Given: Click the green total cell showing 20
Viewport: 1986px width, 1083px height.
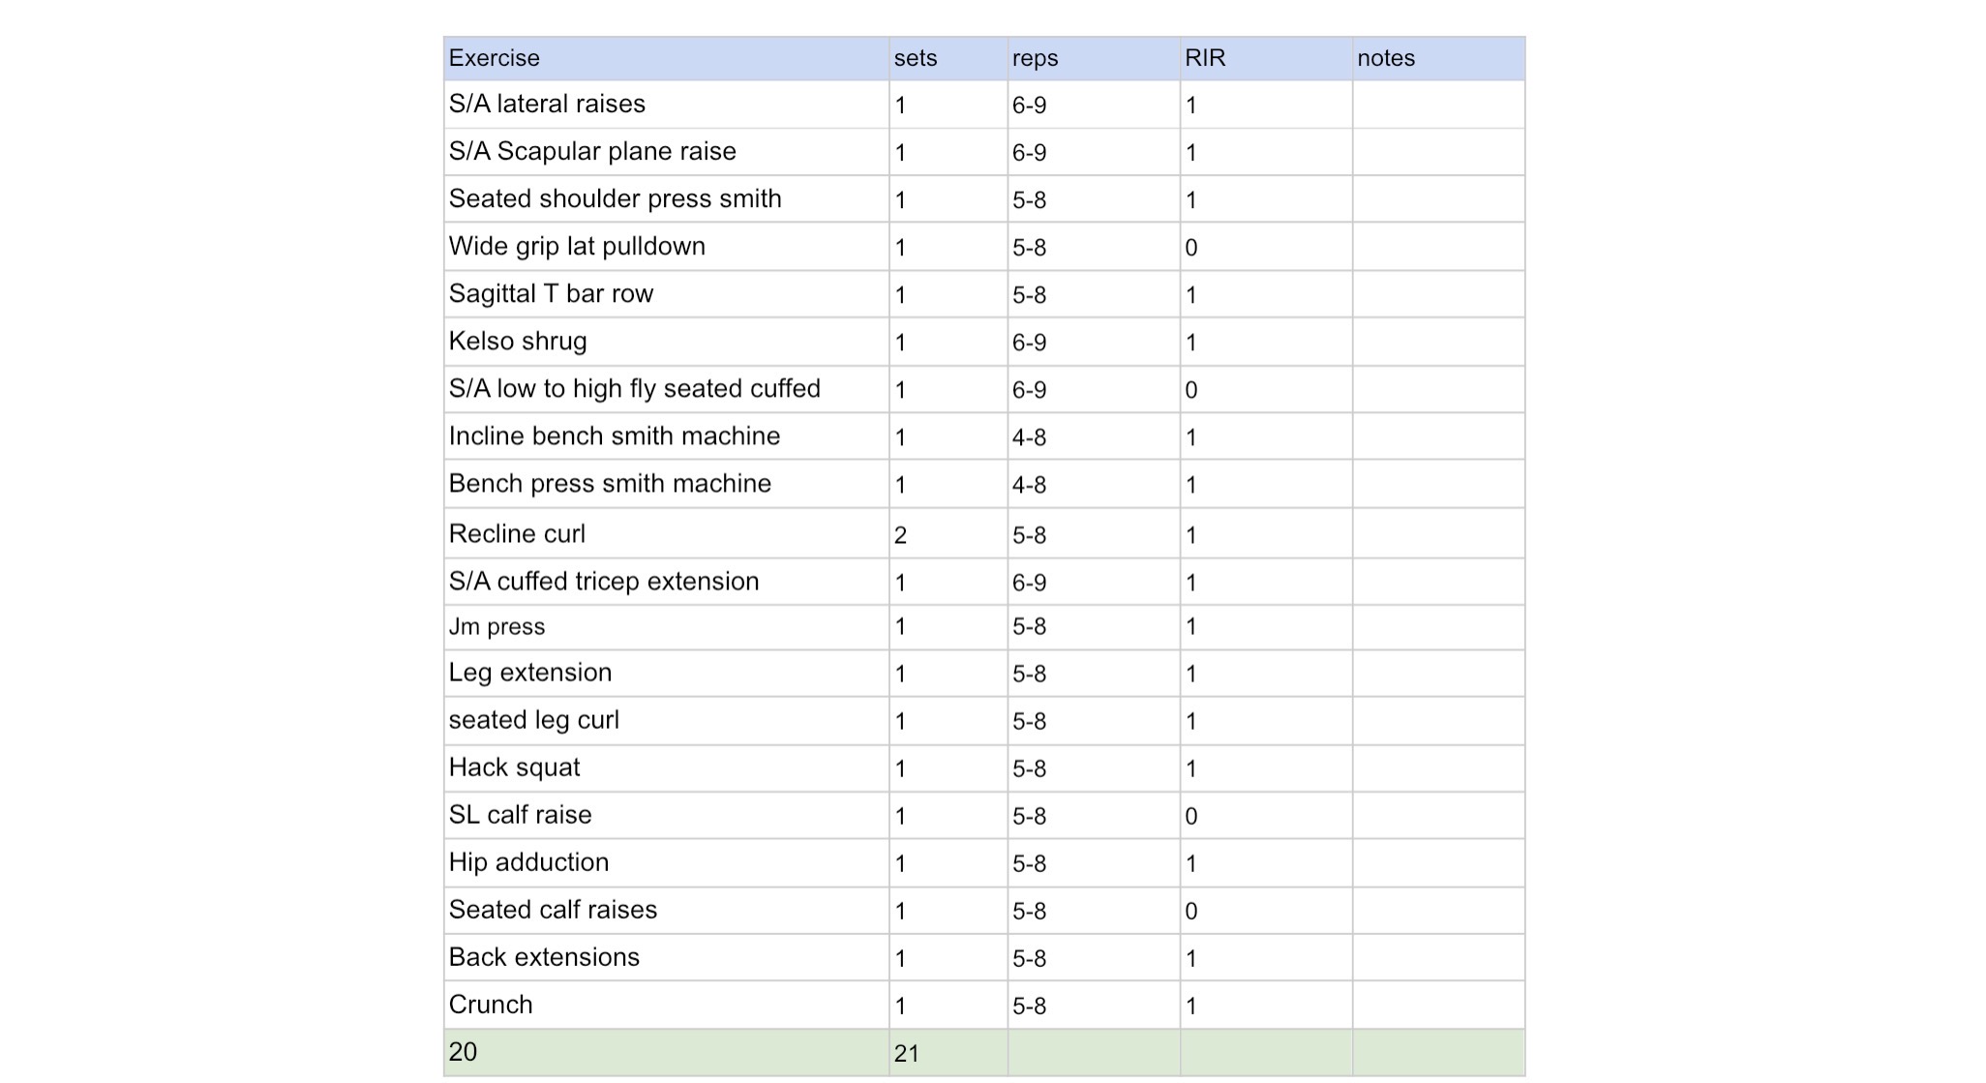Looking at the screenshot, I should pyautogui.click(x=667, y=1053).
